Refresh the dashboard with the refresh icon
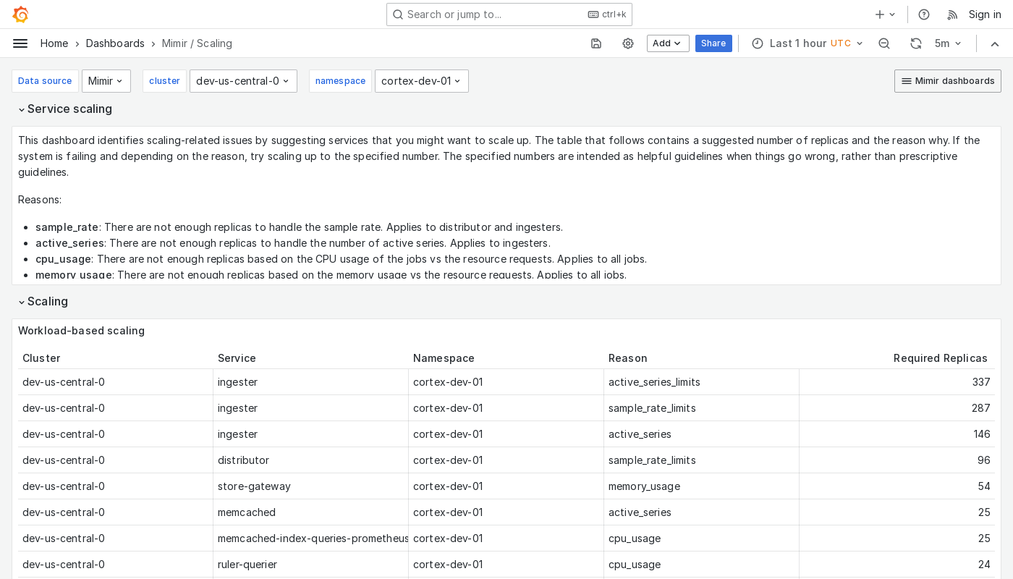This screenshot has height=579, width=1013. click(916, 43)
